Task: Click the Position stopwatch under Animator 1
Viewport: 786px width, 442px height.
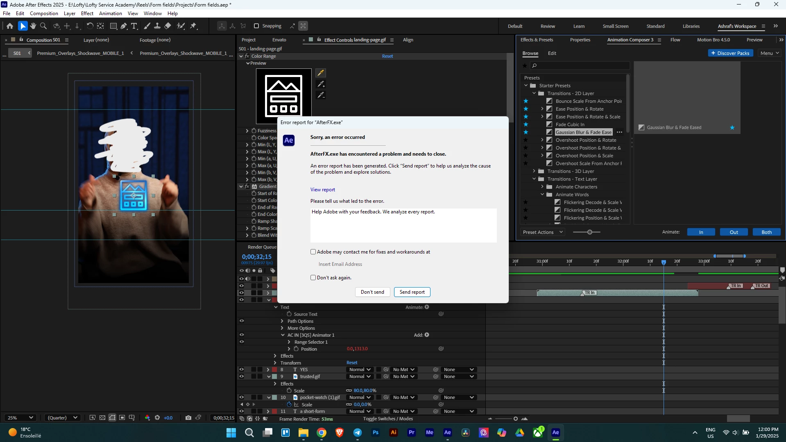Action: pyautogui.click(x=296, y=349)
